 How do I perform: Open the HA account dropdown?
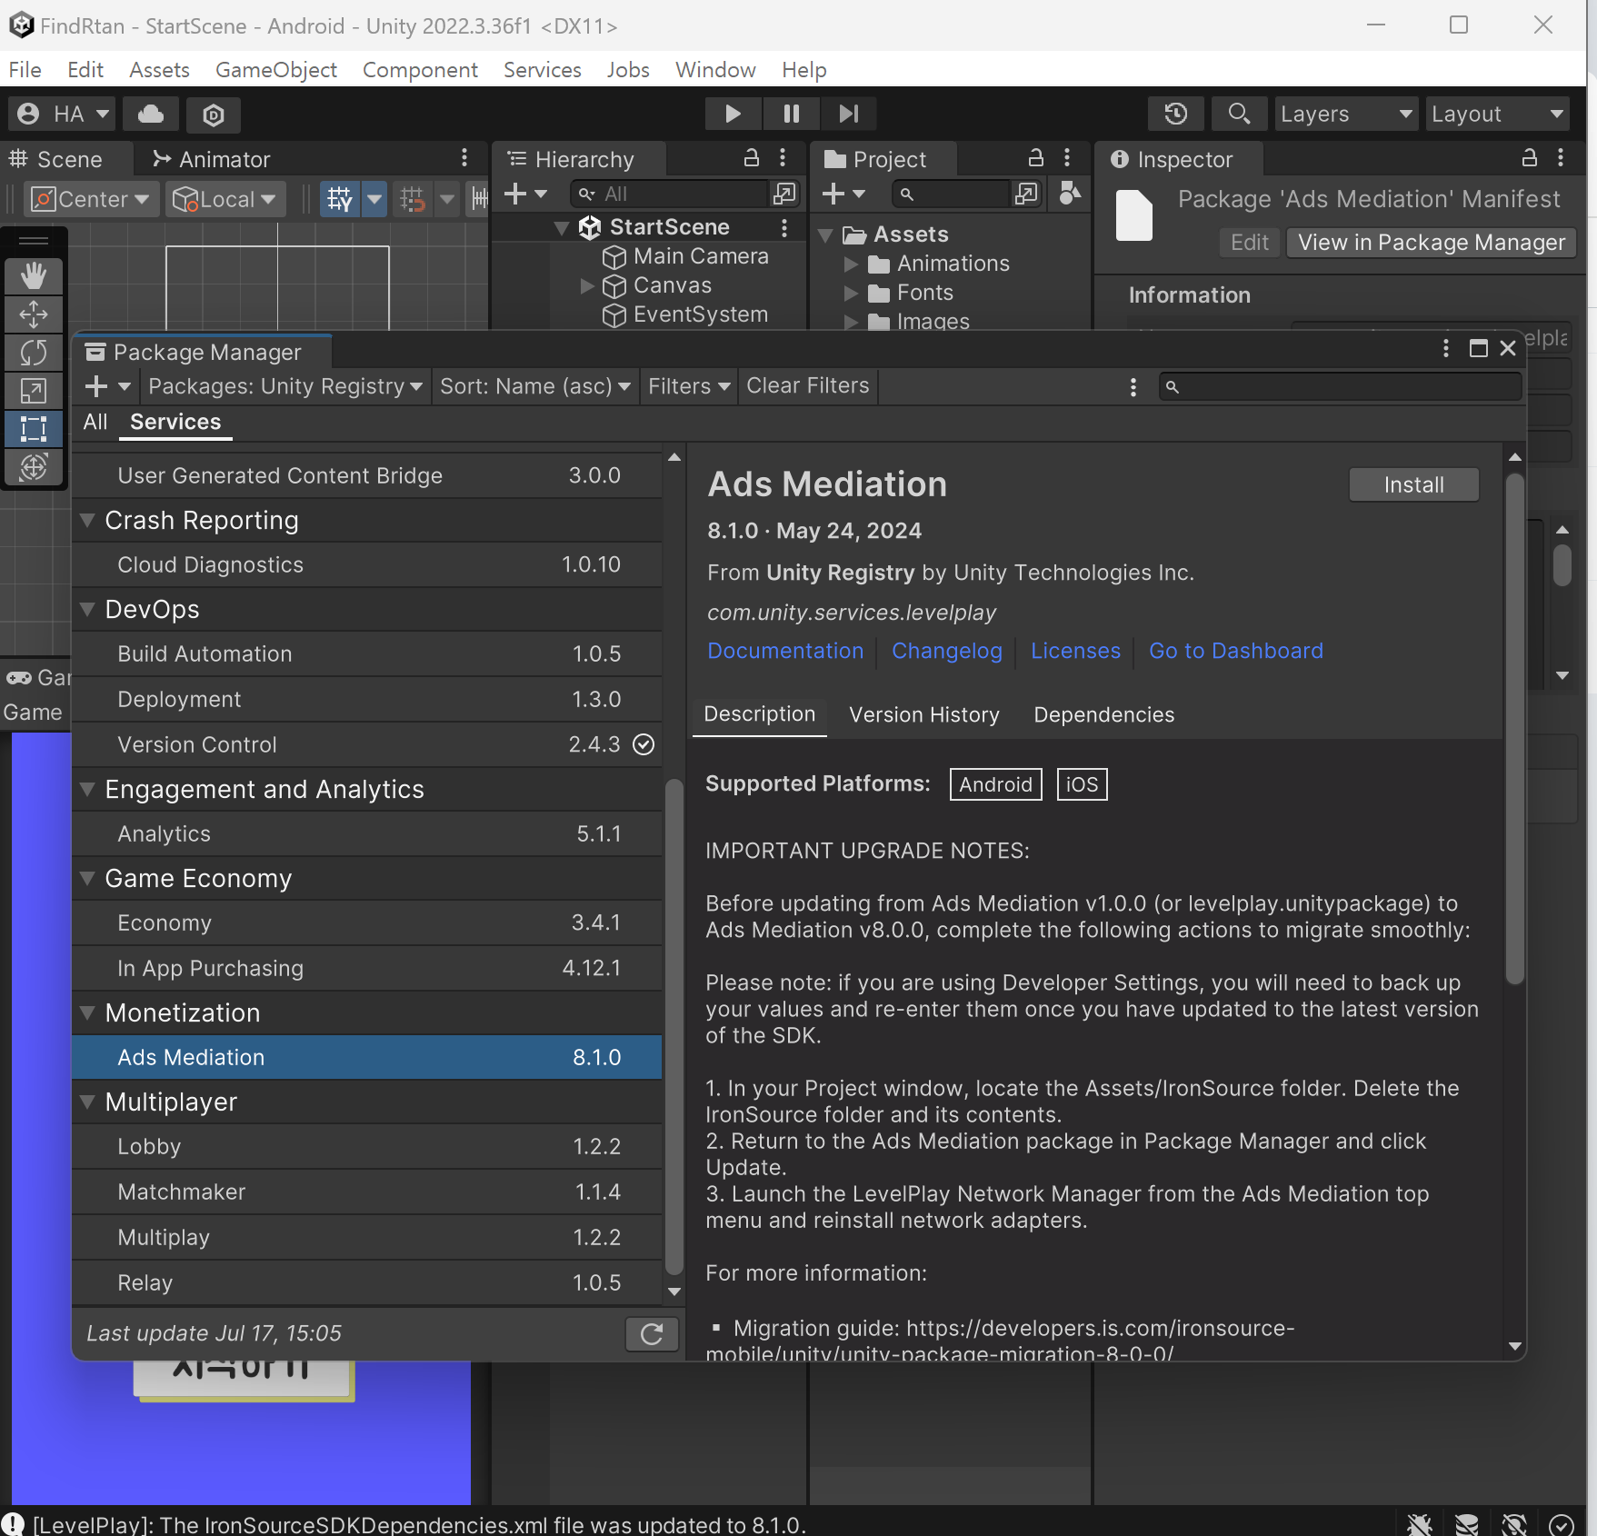pyautogui.click(x=63, y=115)
